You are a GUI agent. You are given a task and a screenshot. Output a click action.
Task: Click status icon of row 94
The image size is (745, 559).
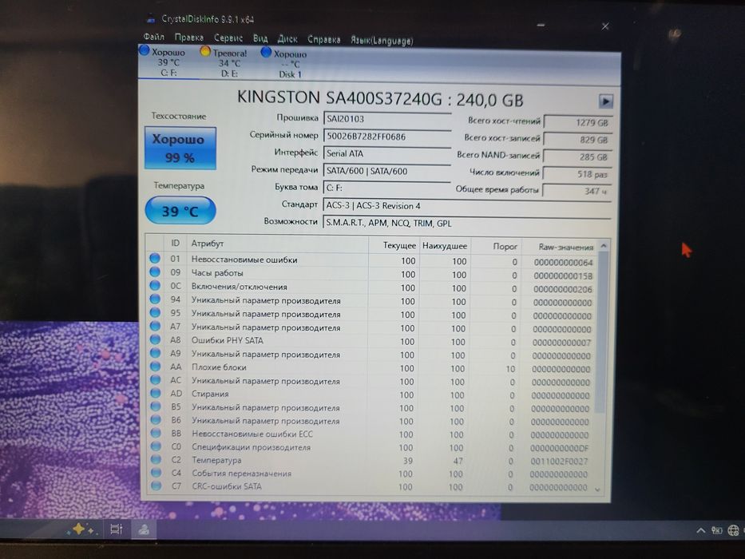coord(155,299)
